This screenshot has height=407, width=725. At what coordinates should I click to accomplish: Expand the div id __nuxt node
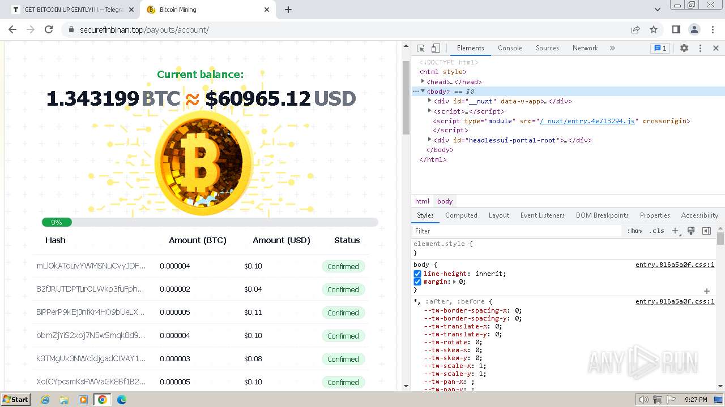tap(429, 101)
